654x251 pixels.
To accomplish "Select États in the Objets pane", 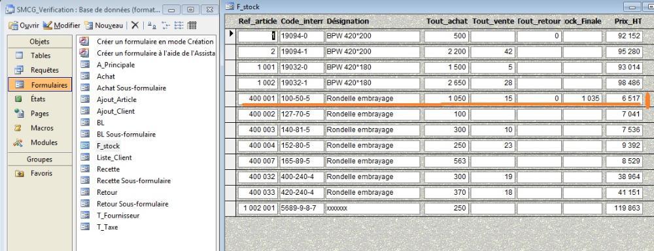I will [x=40, y=99].
